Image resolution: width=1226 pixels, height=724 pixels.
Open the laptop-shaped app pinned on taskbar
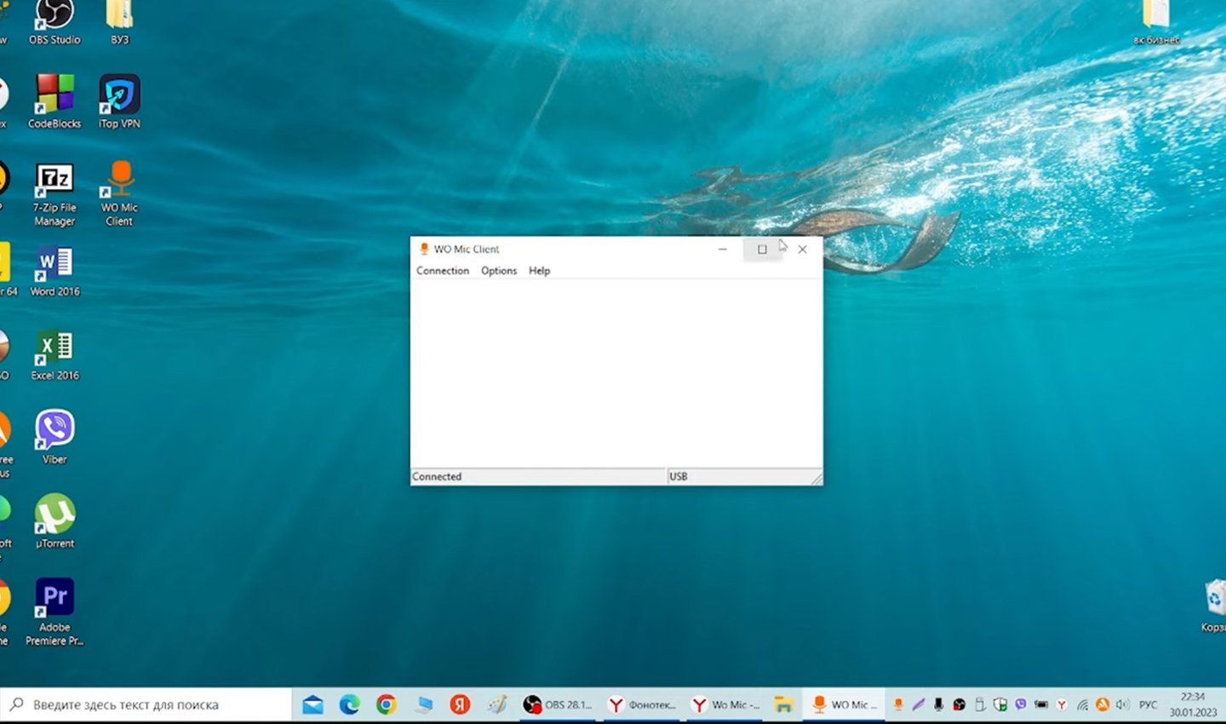423,704
